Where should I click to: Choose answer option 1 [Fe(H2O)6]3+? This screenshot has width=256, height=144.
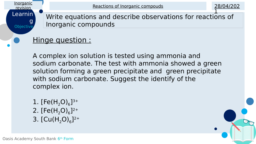click(x=55, y=102)
